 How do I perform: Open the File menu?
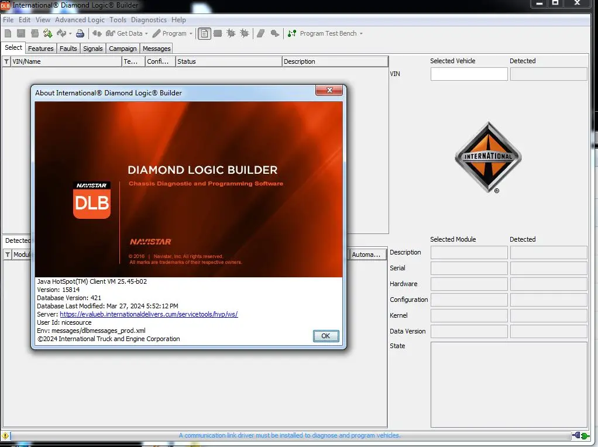click(x=8, y=20)
